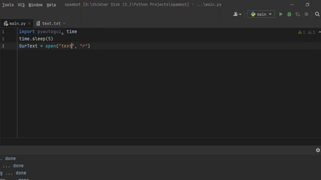Click the warning indicator in editor corner
The height and width of the screenshot is (180, 321).
301,32
